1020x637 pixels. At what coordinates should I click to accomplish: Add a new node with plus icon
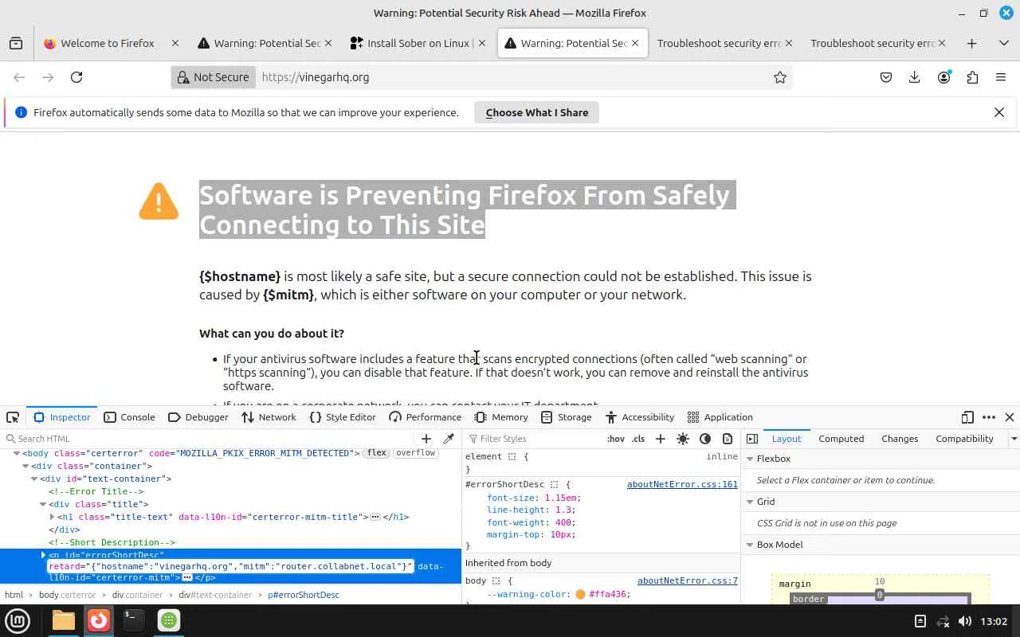pos(426,439)
